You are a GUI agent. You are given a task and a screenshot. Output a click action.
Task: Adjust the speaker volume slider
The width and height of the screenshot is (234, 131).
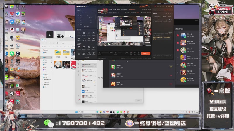click(x=121, y=53)
